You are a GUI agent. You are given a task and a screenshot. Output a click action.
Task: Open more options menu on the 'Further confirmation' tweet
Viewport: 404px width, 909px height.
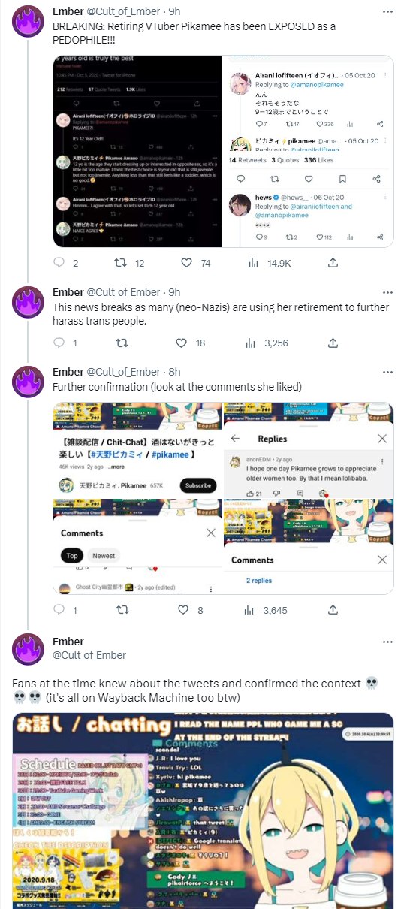coord(387,372)
